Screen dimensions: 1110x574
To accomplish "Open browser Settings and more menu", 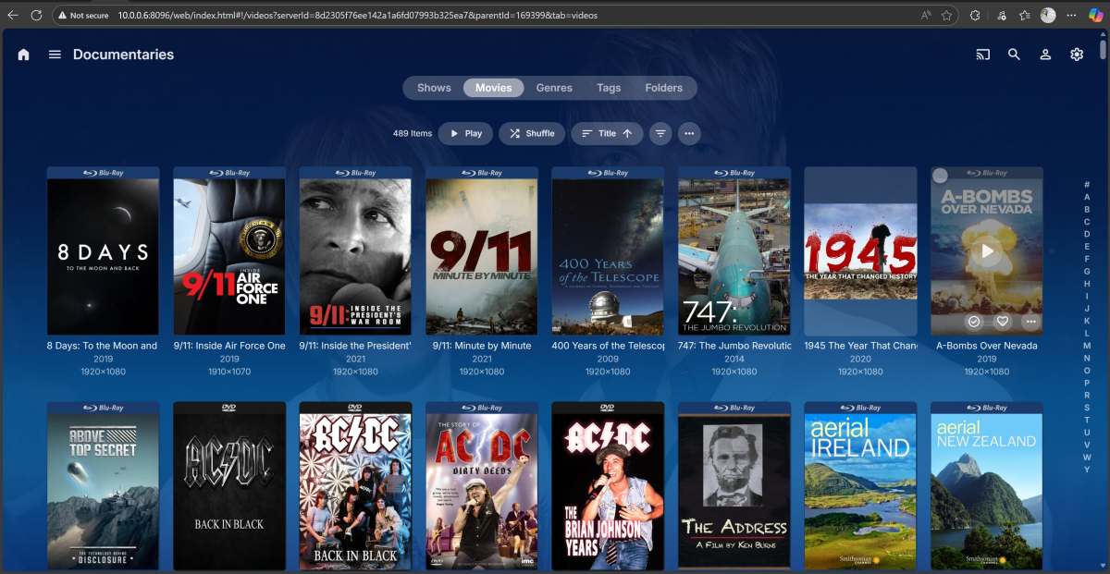I will tap(1071, 15).
